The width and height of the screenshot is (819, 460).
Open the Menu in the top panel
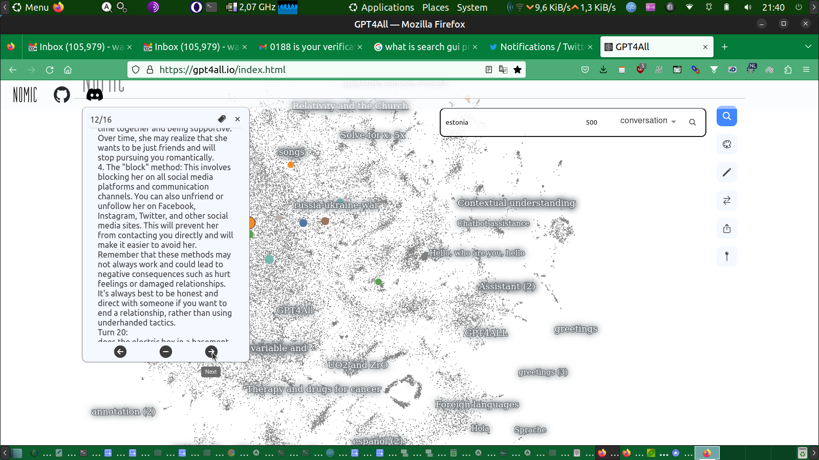pos(31,7)
